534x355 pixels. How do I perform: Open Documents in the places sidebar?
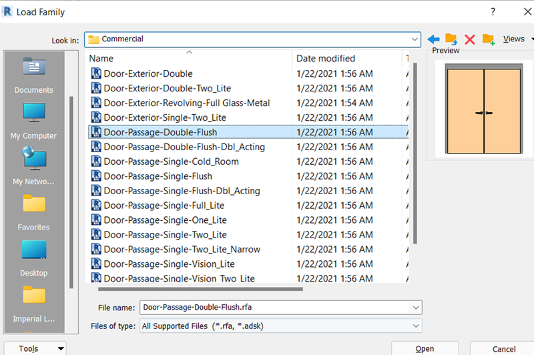click(34, 75)
